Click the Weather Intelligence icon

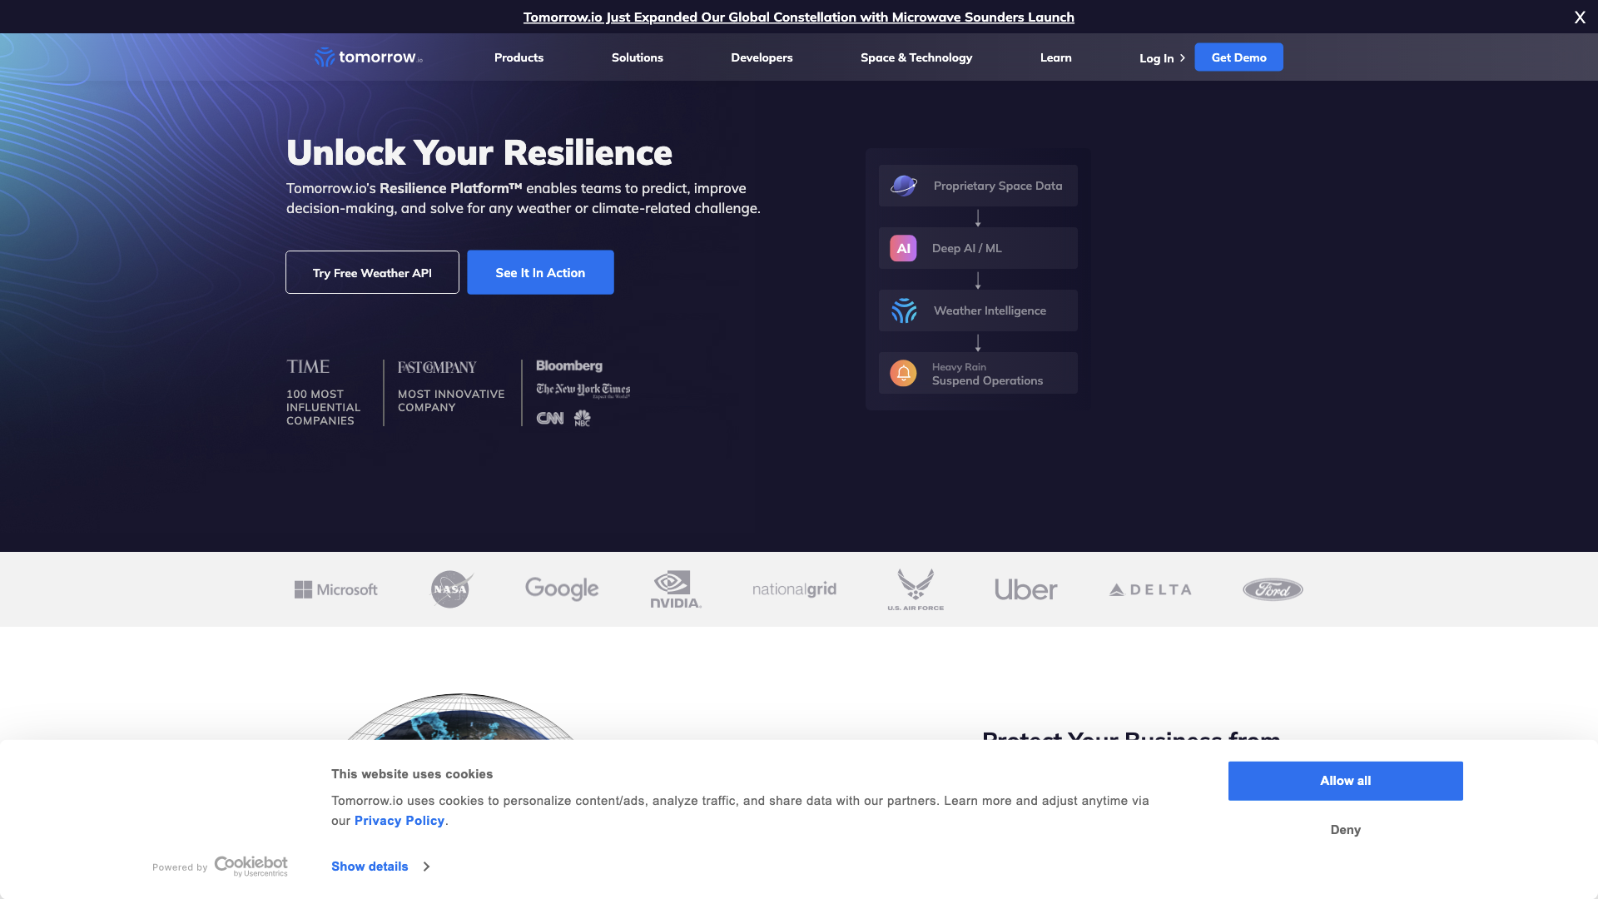(902, 310)
